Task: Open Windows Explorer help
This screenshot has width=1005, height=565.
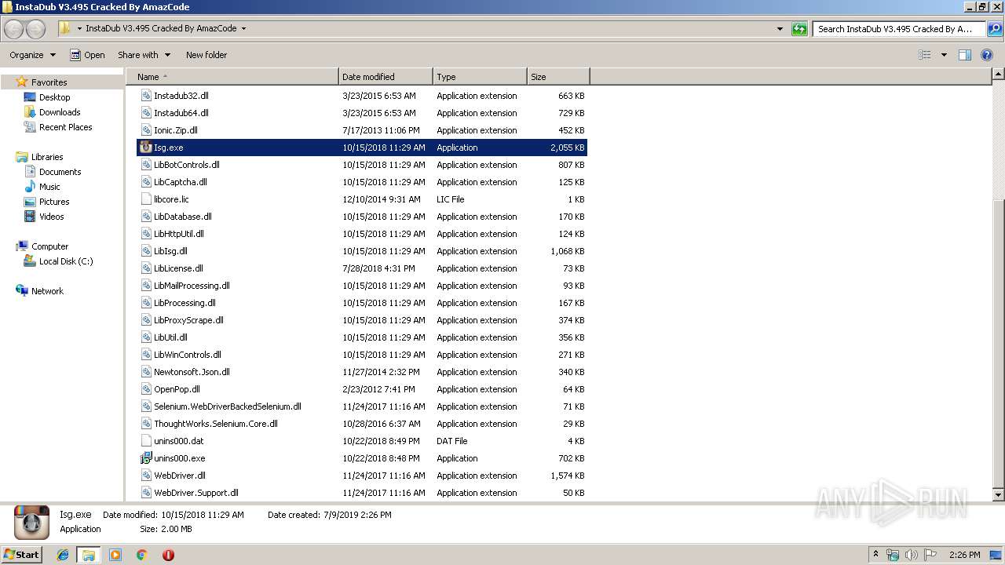Action: (x=988, y=55)
